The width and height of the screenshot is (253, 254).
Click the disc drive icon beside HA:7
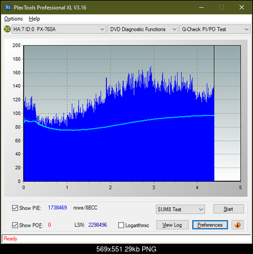coord(7,29)
